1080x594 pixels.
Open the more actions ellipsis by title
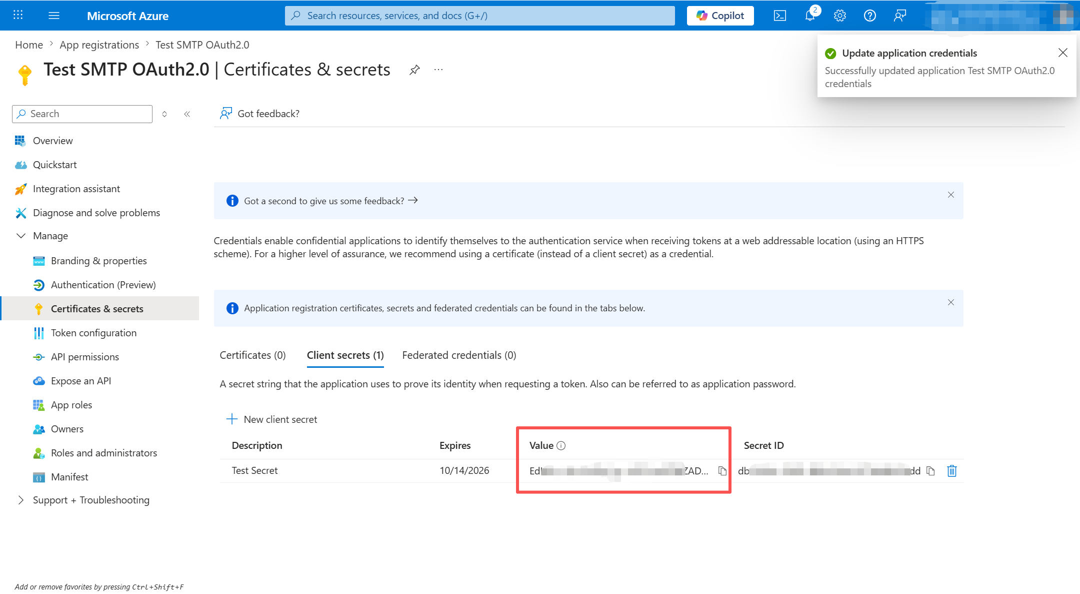pos(438,70)
